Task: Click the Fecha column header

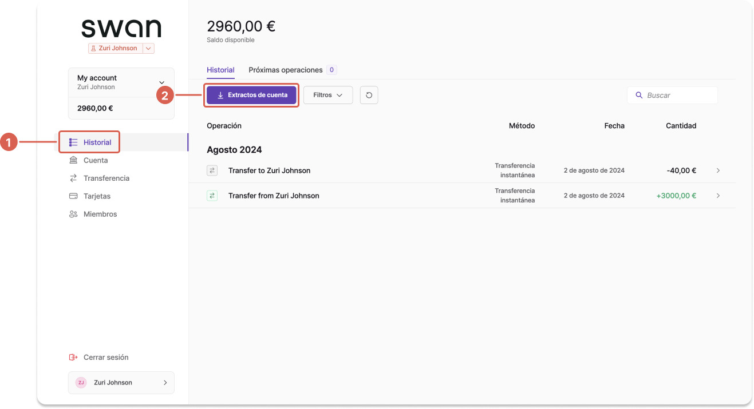Action: click(x=614, y=126)
